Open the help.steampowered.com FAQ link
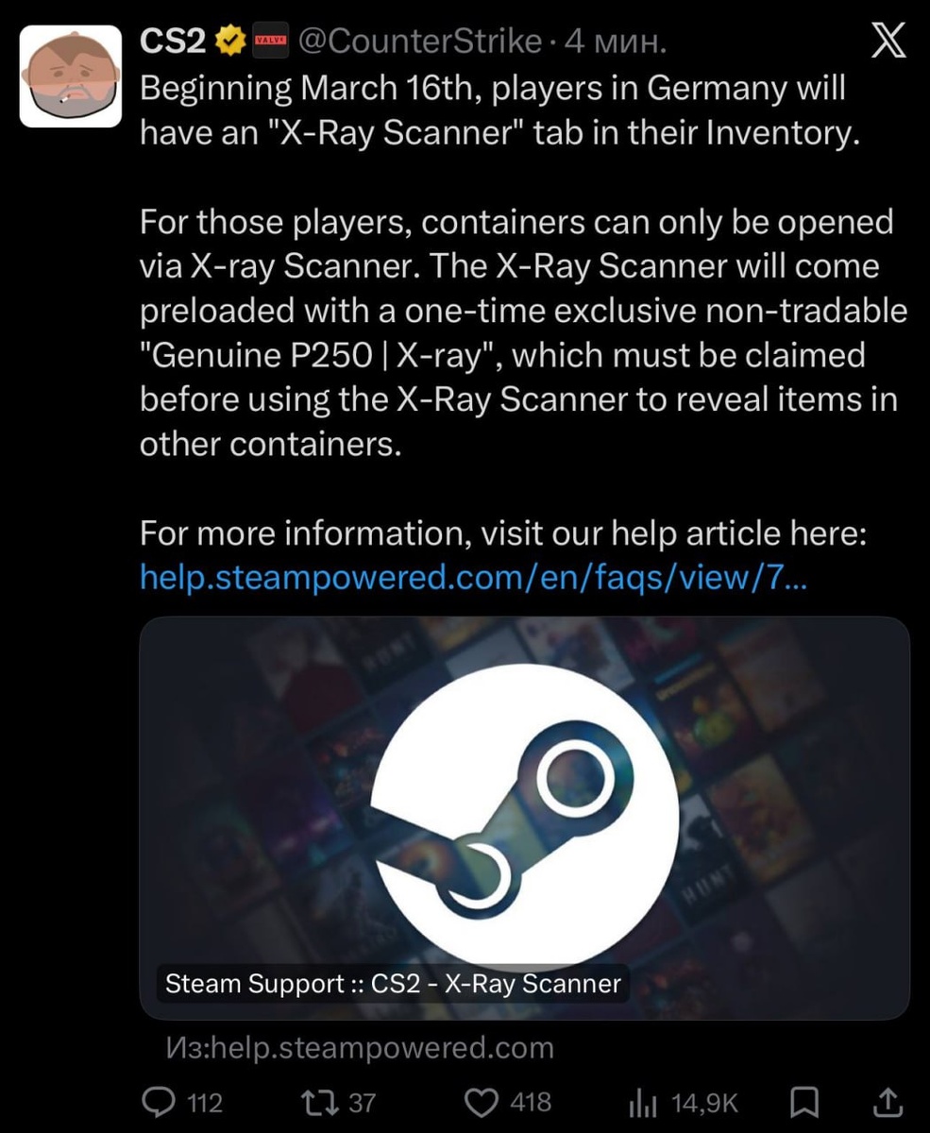 [x=473, y=578]
